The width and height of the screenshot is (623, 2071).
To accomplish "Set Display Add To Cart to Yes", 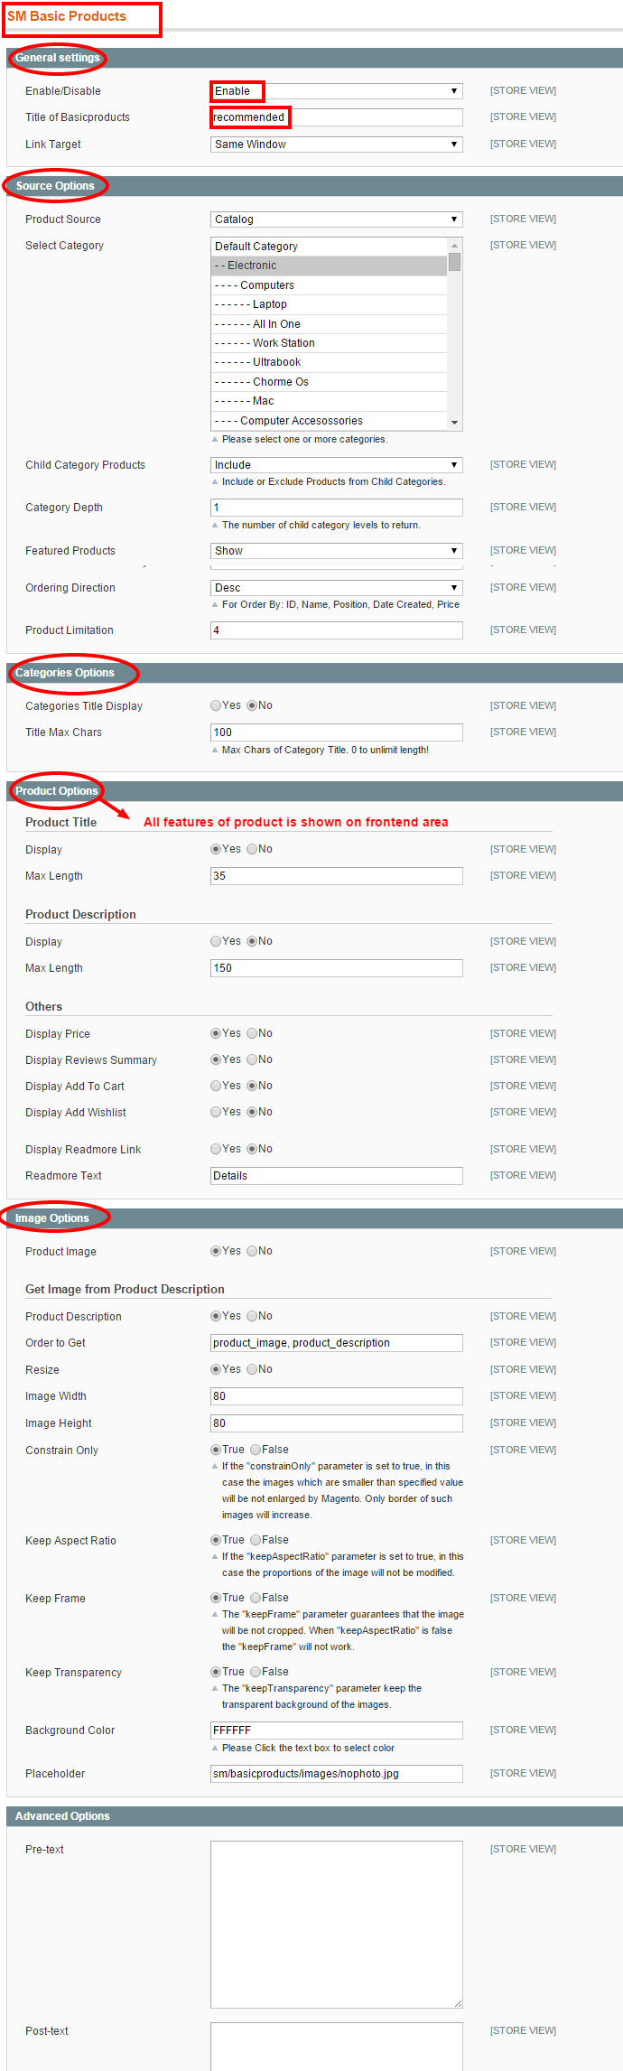I will click(x=216, y=1087).
